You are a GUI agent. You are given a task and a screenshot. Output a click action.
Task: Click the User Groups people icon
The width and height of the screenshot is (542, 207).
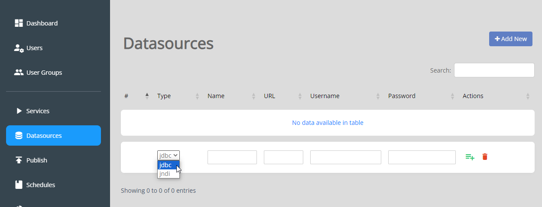coord(19,73)
